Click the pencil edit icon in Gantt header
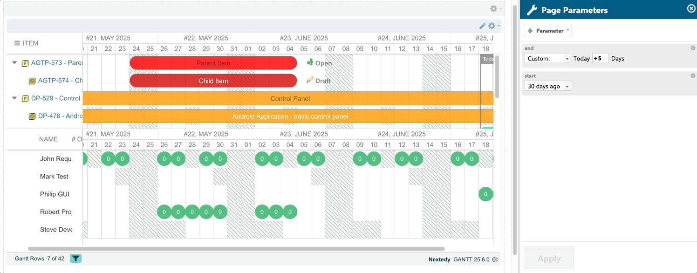 [x=483, y=26]
